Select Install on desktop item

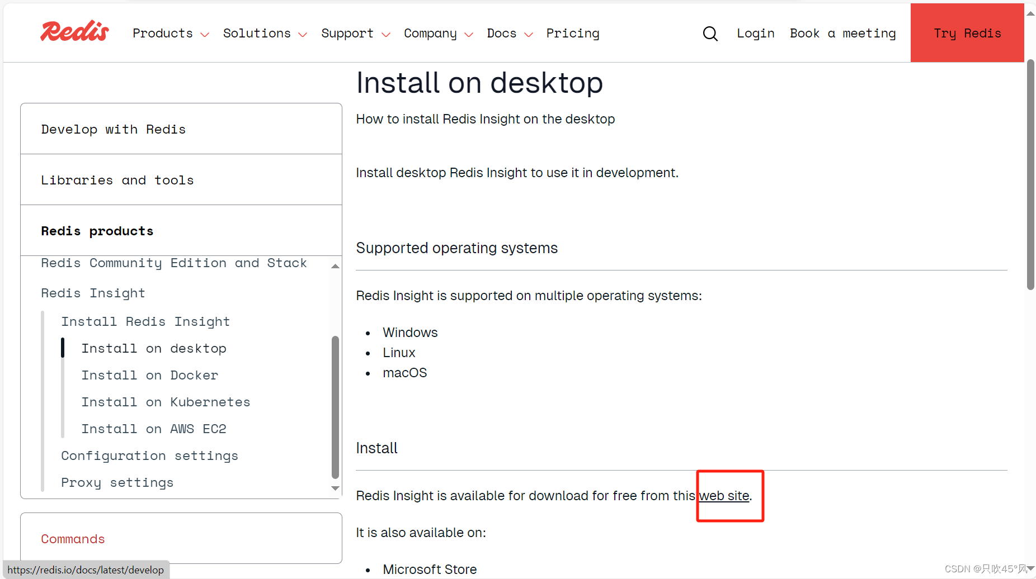154,348
